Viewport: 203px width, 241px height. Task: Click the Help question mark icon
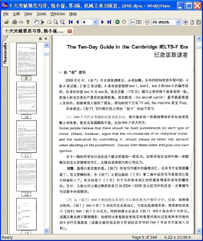point(28,22)
